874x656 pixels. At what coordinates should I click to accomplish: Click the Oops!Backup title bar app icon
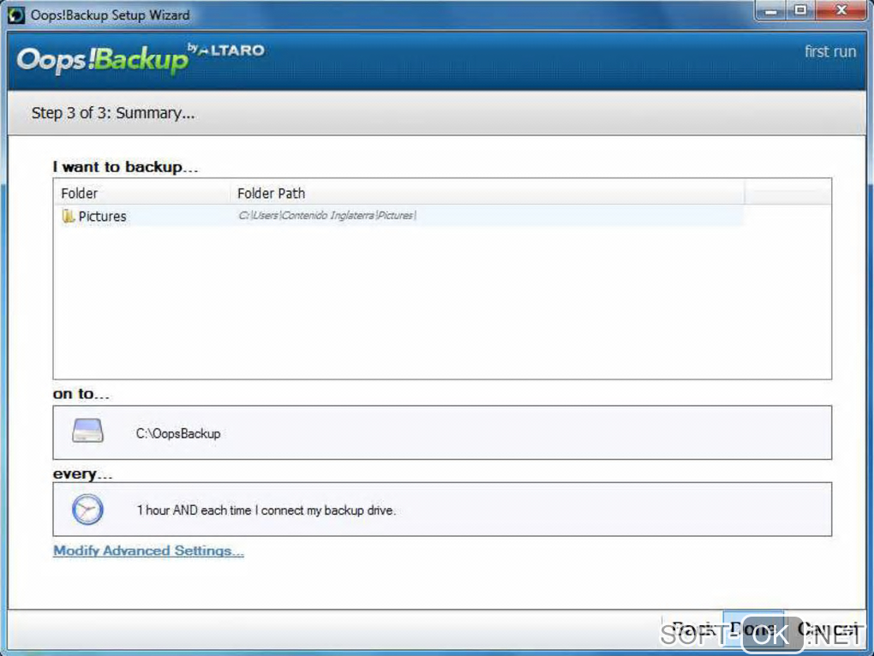tap(16, 15)
